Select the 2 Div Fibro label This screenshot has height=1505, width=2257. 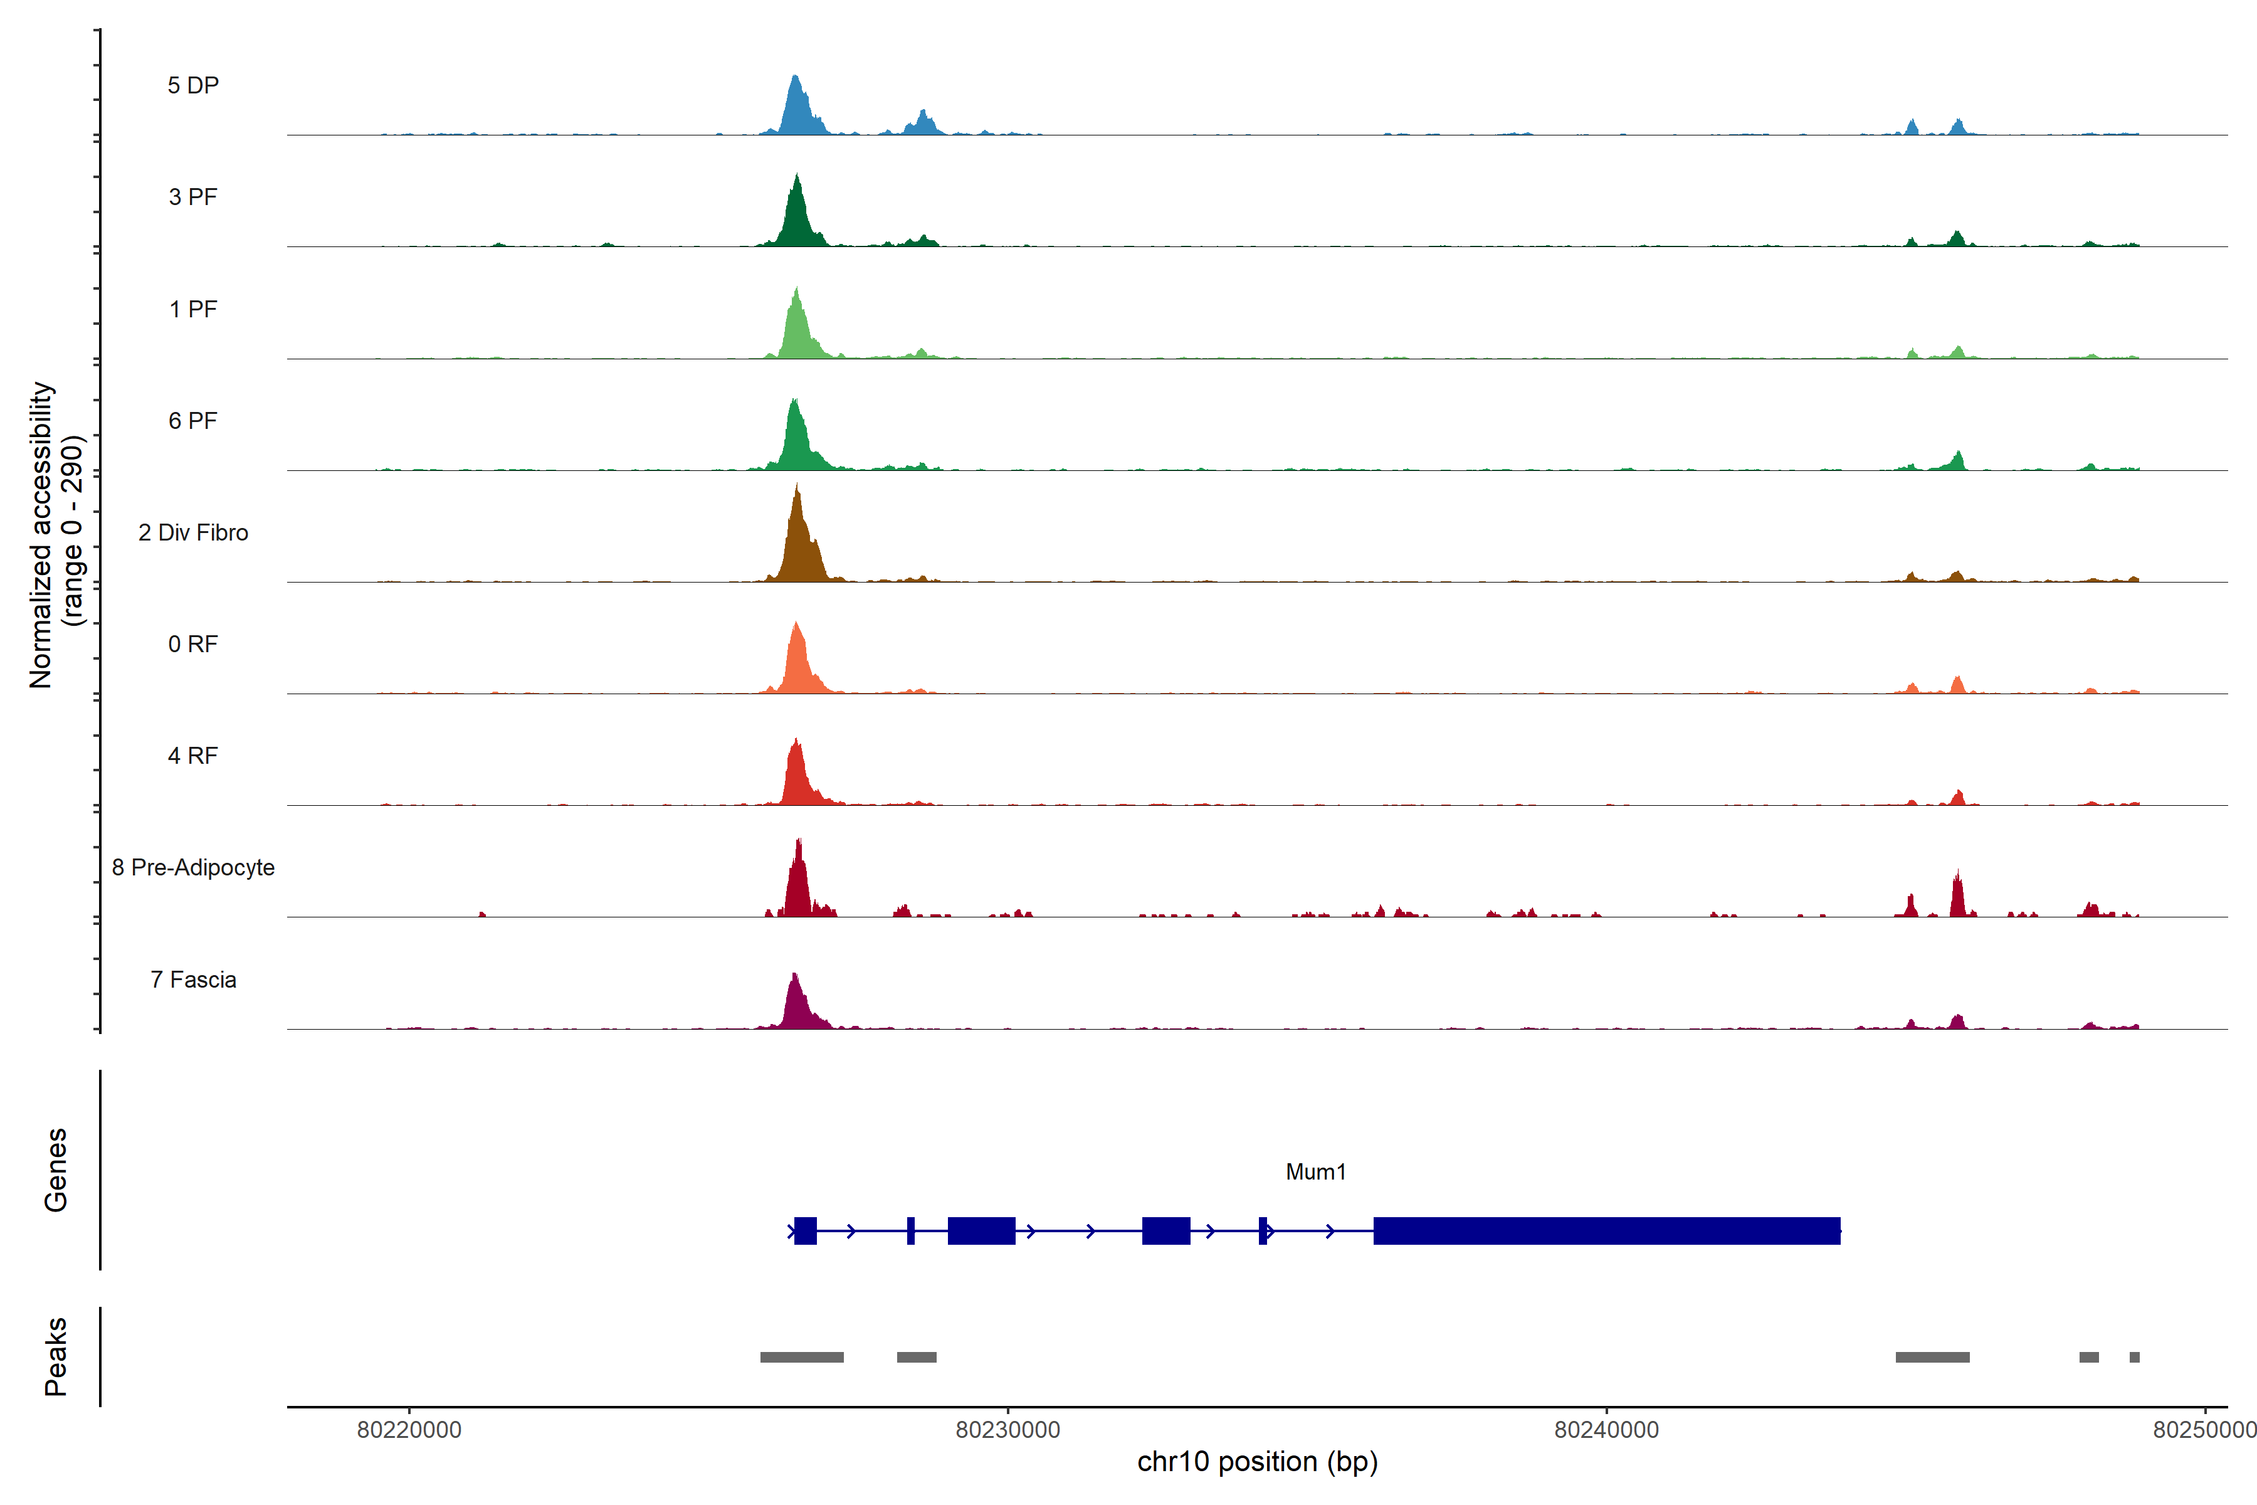193,532
